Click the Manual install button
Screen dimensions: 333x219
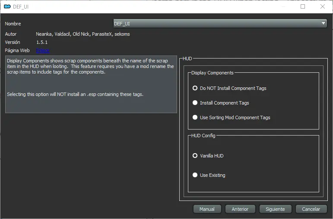click(207, 209)
